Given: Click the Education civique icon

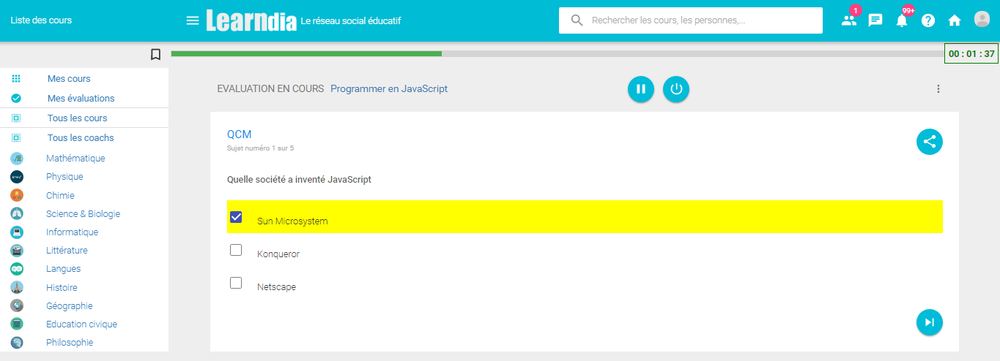Looking at the screenshot, I should pos(17,324).
